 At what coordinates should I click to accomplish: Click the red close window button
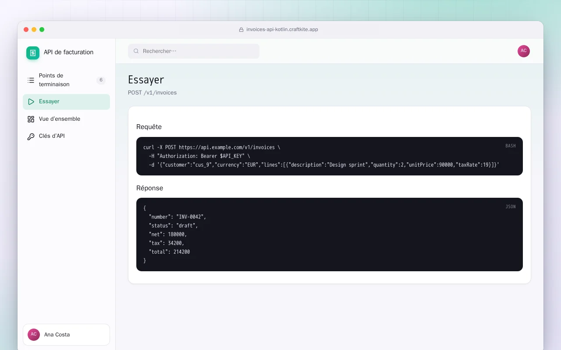coord(26,30)
